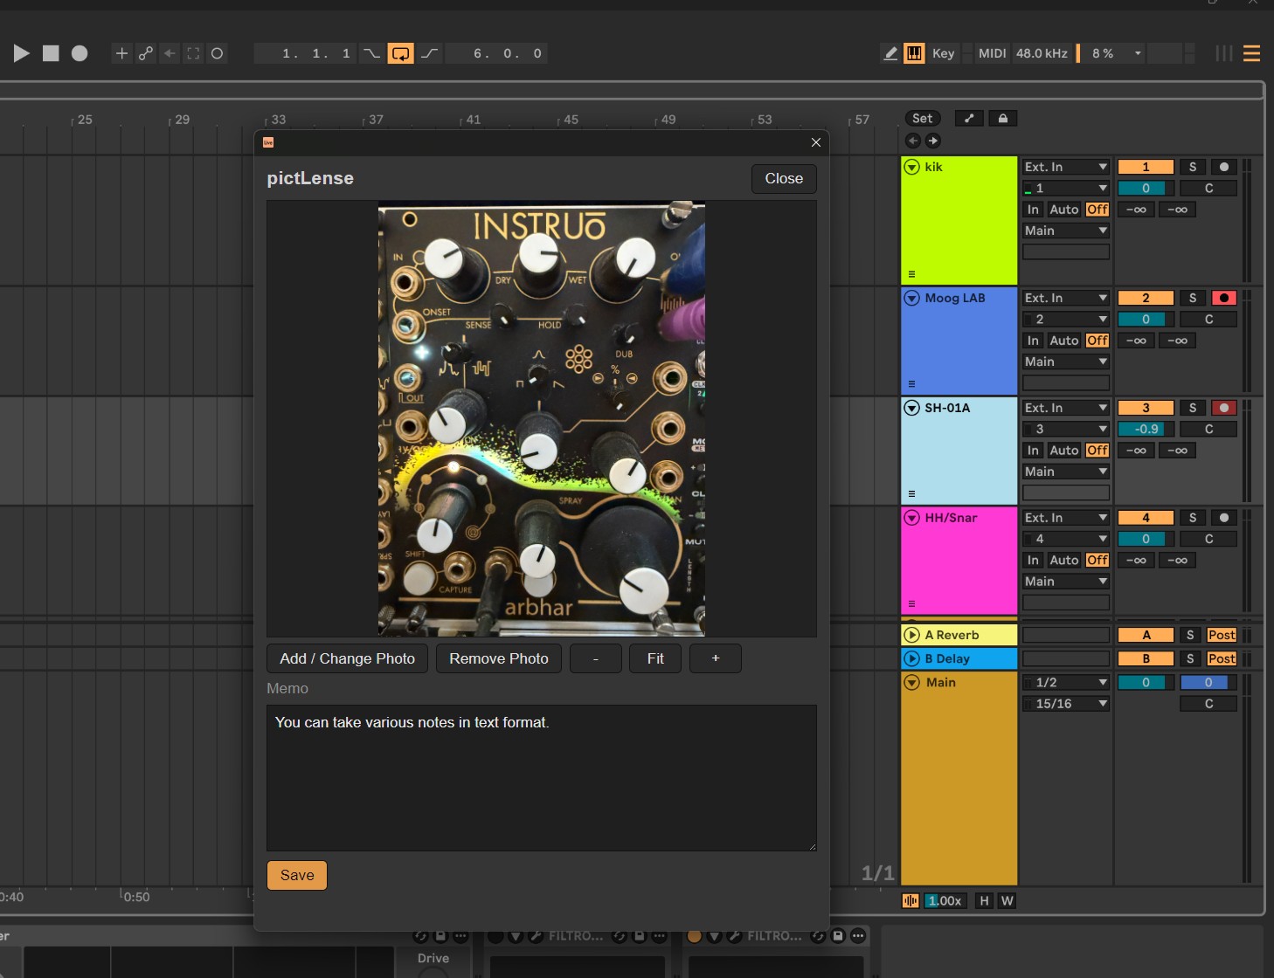Click the loop length 6.0.0 field
Screen dimensions: 1274x978
pyautogui.click(x=496, y=53)
